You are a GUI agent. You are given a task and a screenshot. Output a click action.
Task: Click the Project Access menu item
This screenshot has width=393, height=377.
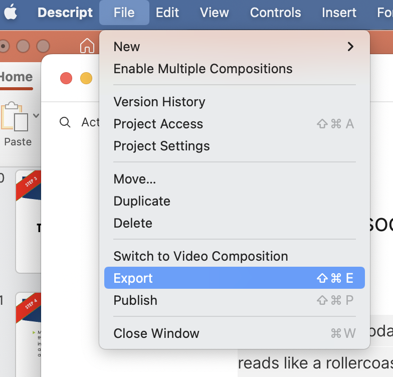point(158,124)
